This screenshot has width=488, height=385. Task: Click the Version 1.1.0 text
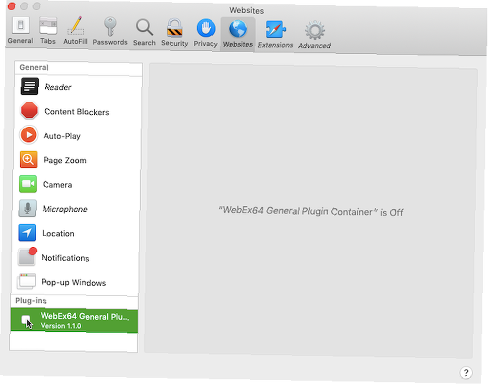click(x=61, y=326)
